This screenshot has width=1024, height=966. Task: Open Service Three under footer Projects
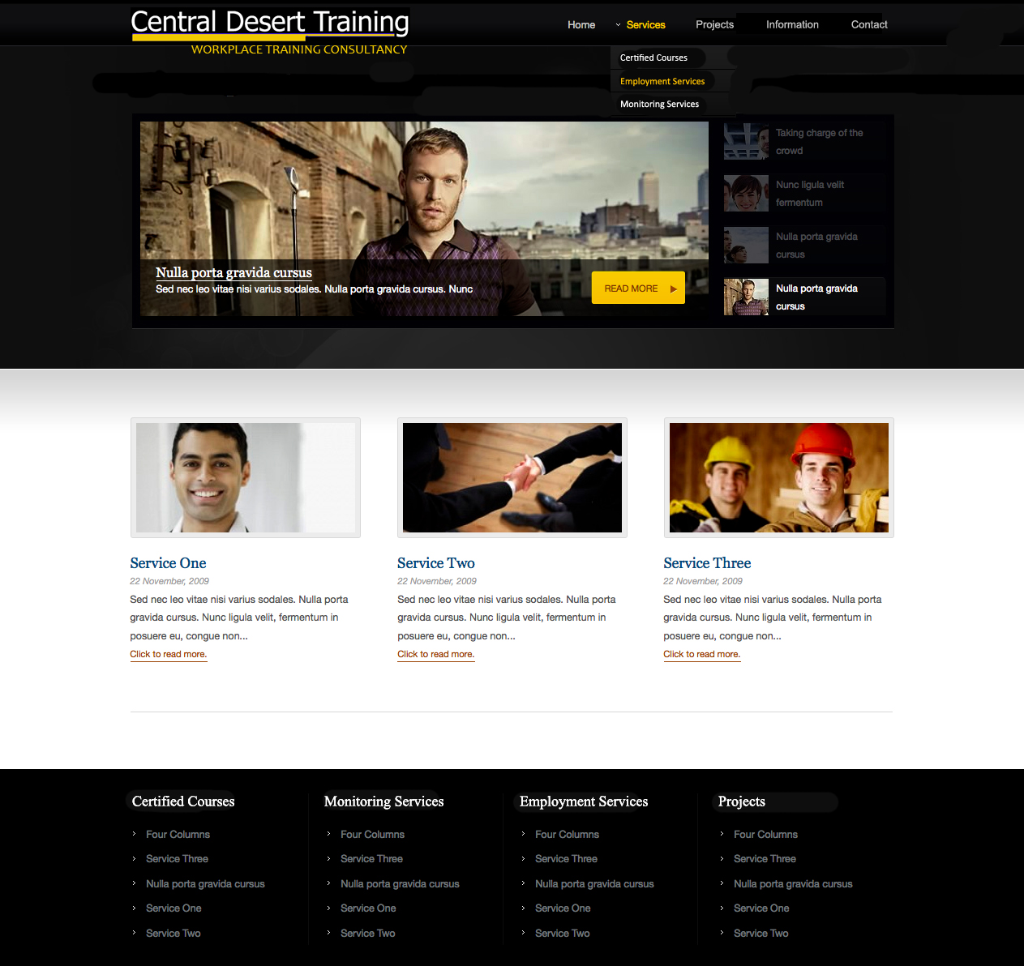point(765,858)
